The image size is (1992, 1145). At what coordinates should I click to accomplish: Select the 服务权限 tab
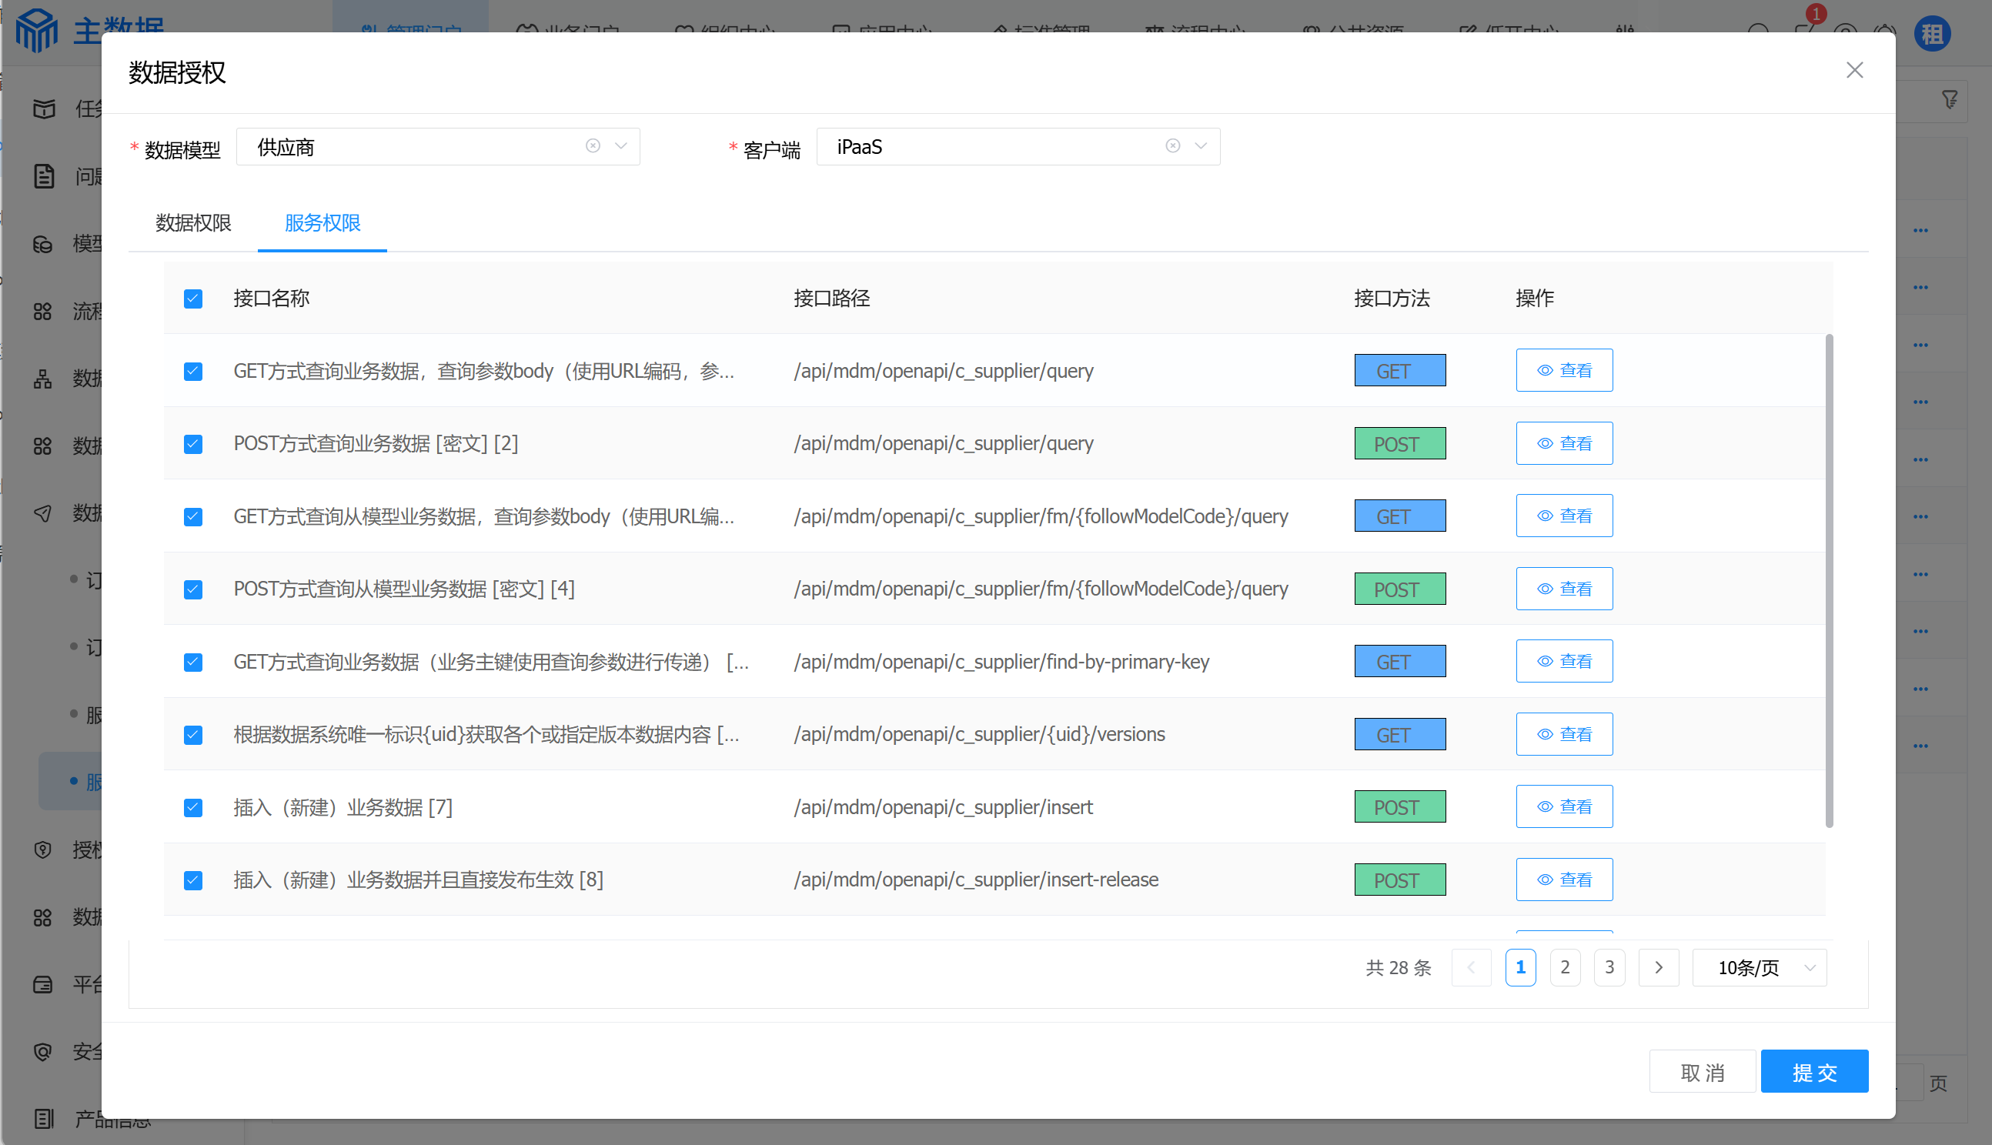[323, 223]
